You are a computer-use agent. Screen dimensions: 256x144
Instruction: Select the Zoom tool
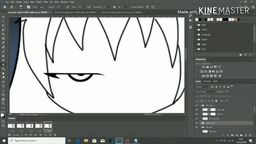coord(3,104)
